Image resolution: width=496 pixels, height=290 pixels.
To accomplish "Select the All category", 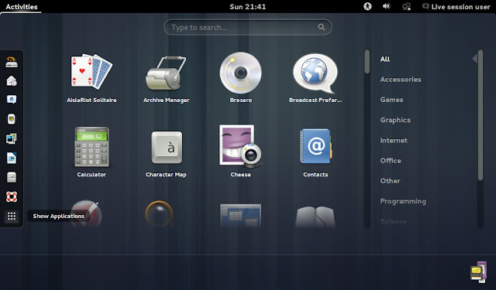I will point(385,59).
